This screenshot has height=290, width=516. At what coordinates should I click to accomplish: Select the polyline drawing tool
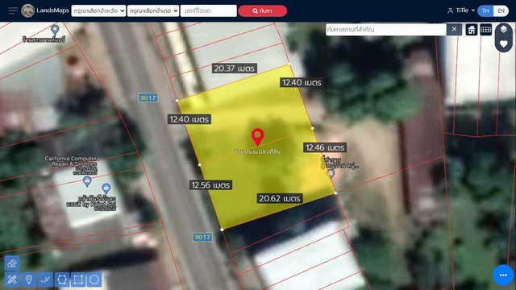point(45,280)
